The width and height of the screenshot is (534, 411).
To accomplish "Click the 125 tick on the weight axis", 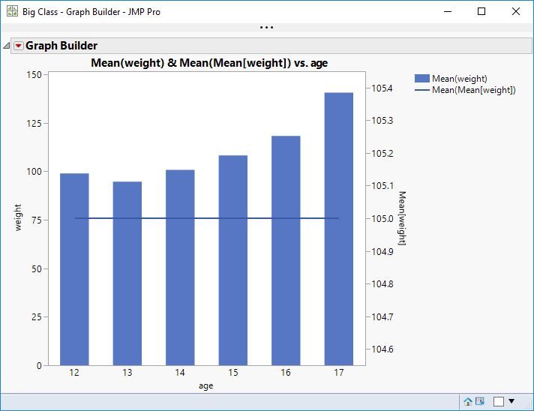I will (x=34, y=123).
